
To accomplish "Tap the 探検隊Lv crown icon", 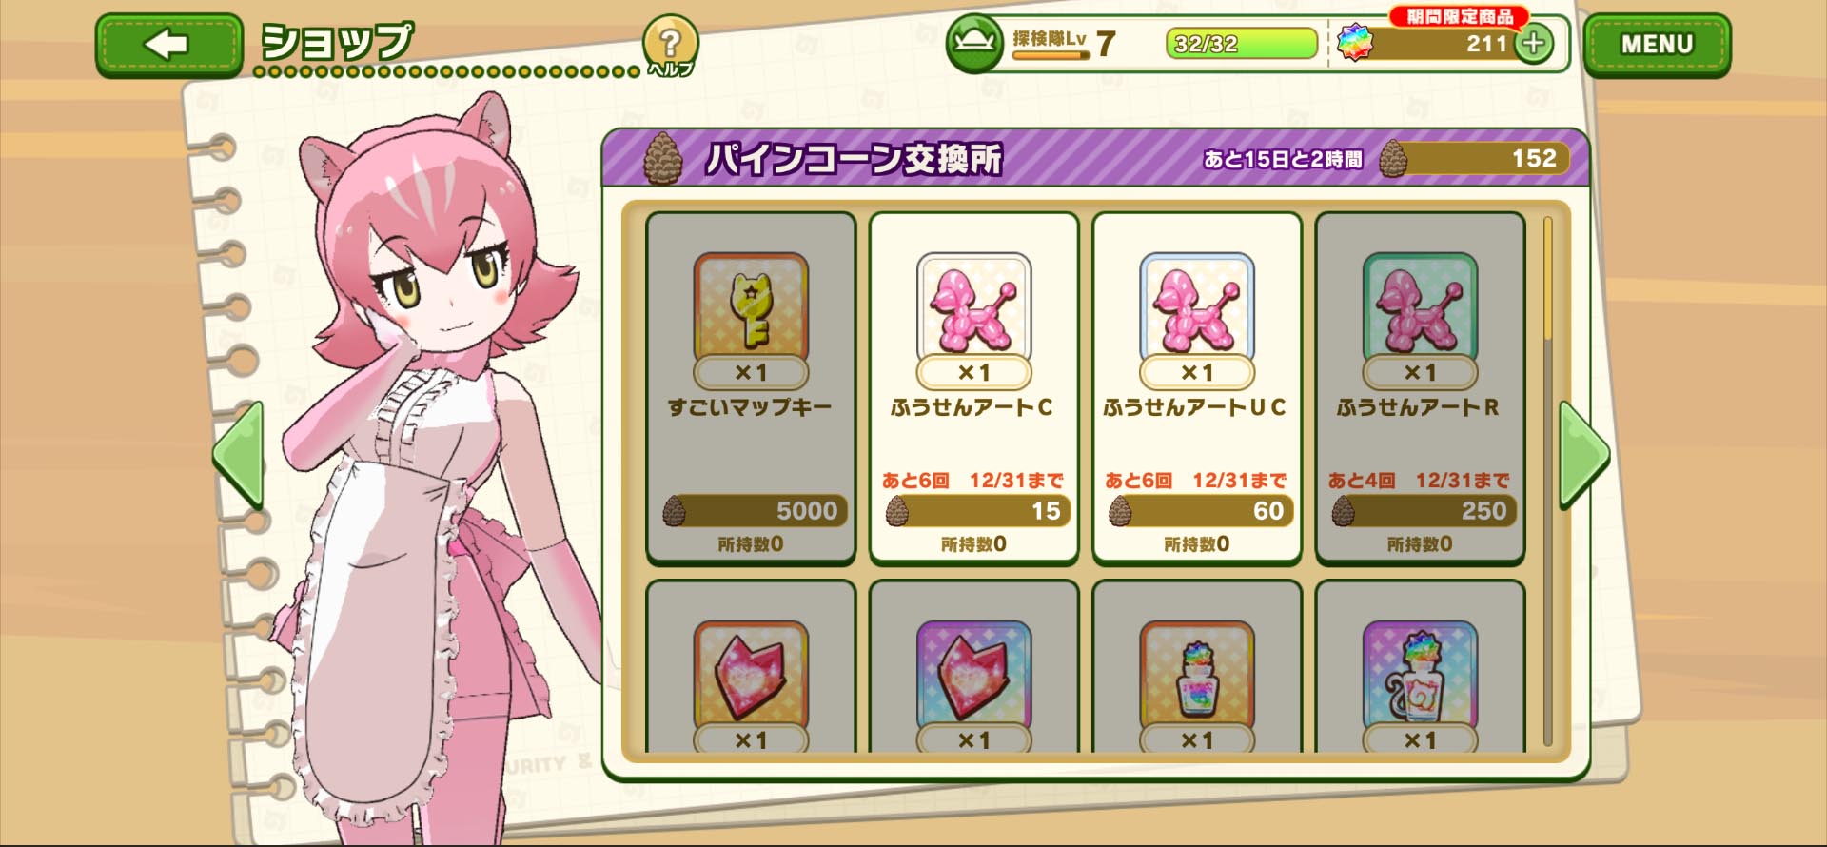I will click(975, 43).
